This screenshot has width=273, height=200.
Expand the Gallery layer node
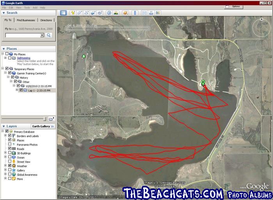(x=5, y=170)
